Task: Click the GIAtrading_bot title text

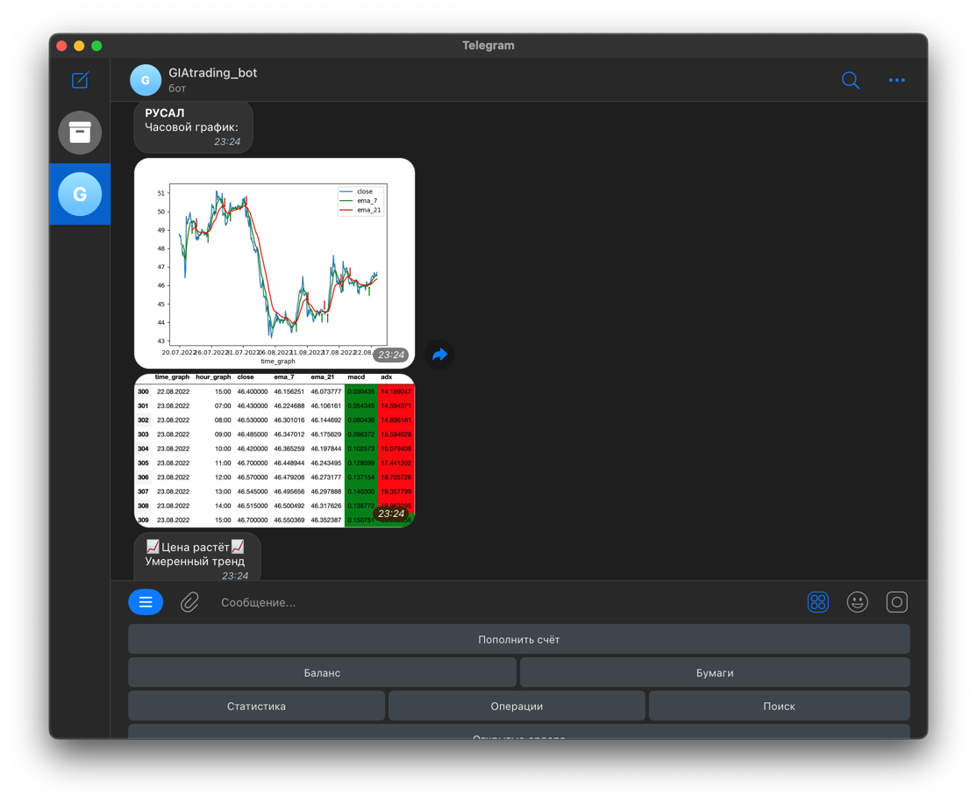Action: [x=212, y=73]
